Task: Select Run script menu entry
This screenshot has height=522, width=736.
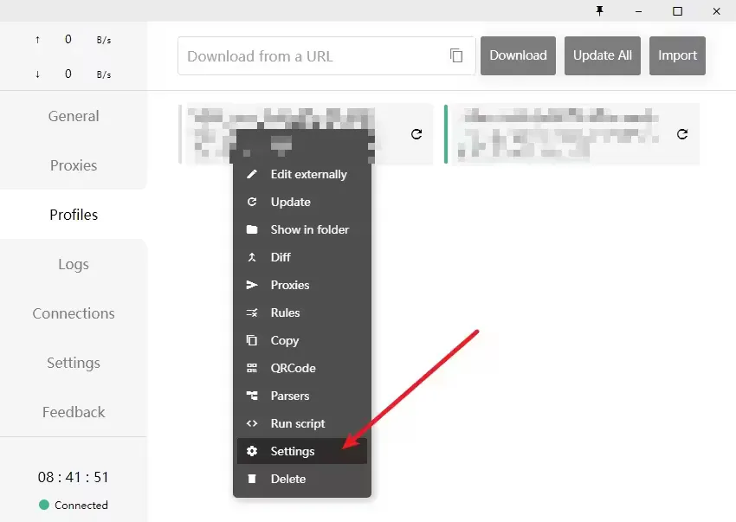Action: [x=297, y=423]
